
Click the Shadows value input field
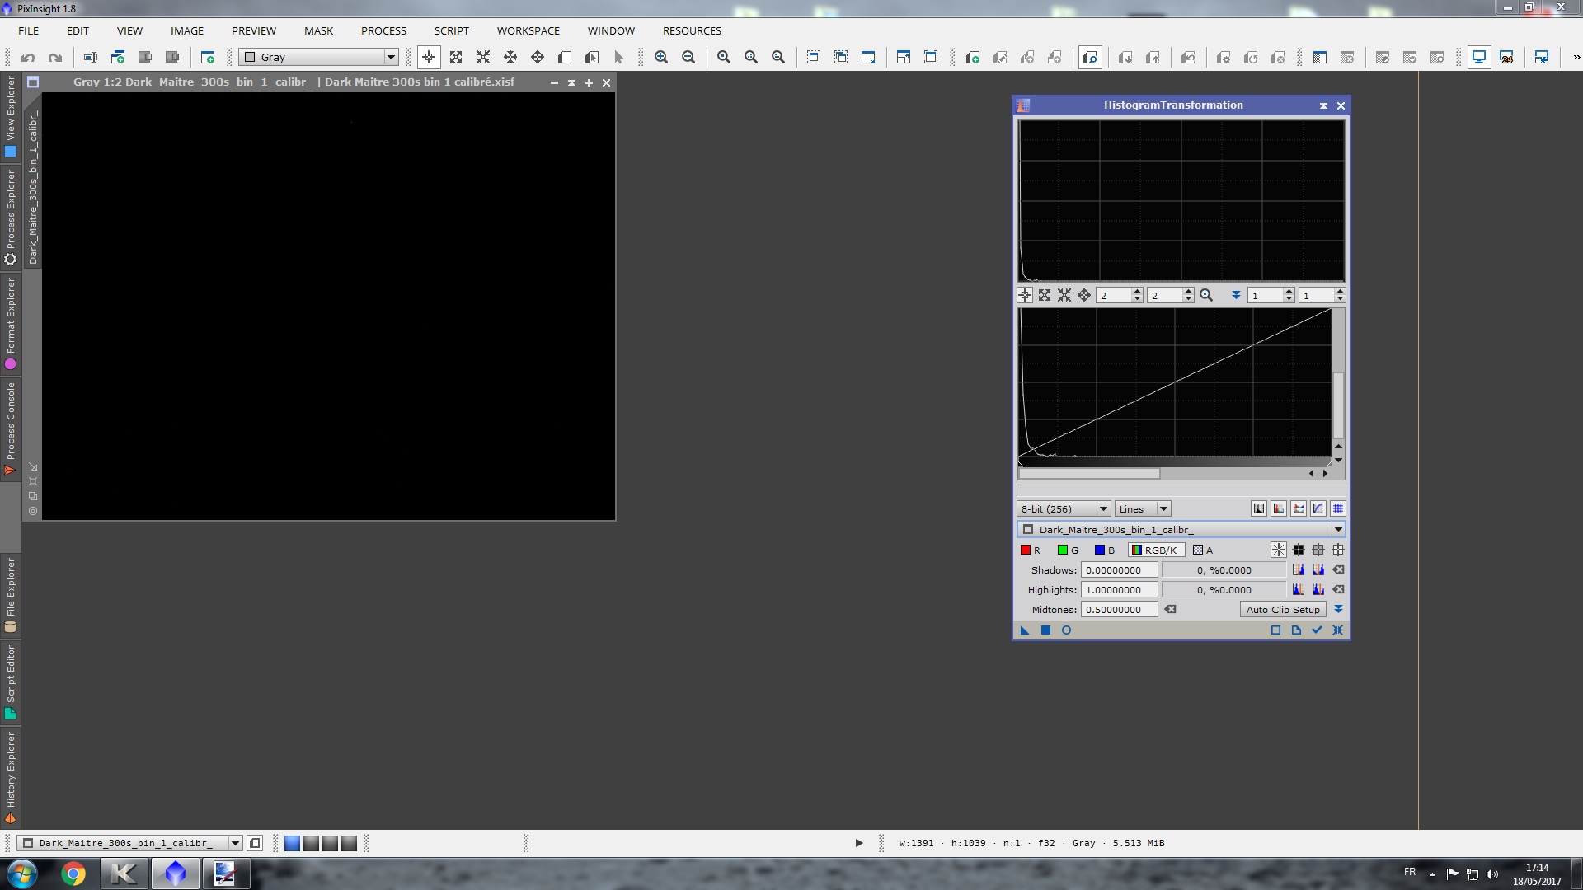(x=1119, y=570)
